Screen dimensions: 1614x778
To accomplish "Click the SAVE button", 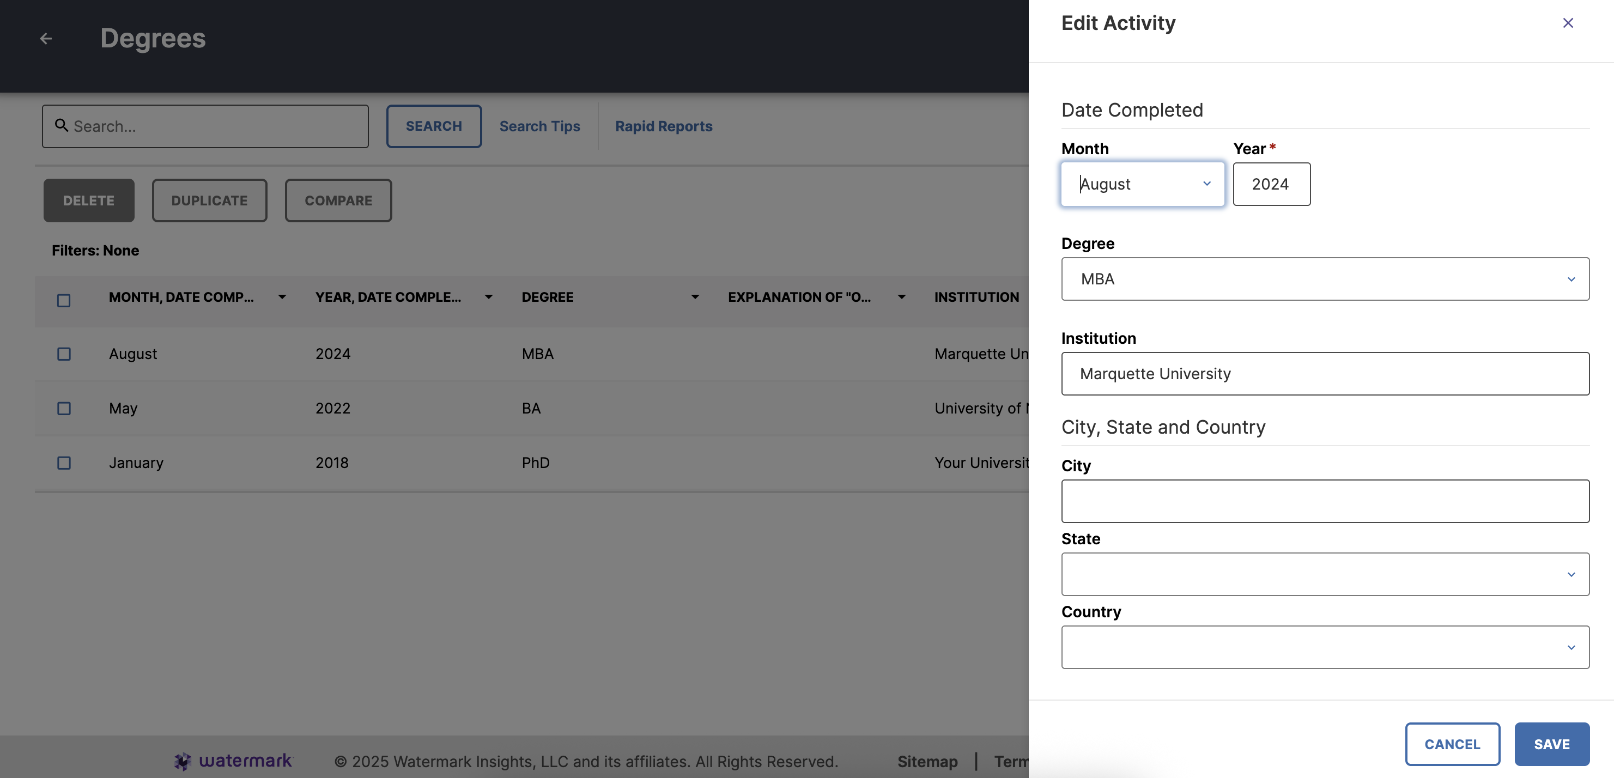I will [1552, 744].
